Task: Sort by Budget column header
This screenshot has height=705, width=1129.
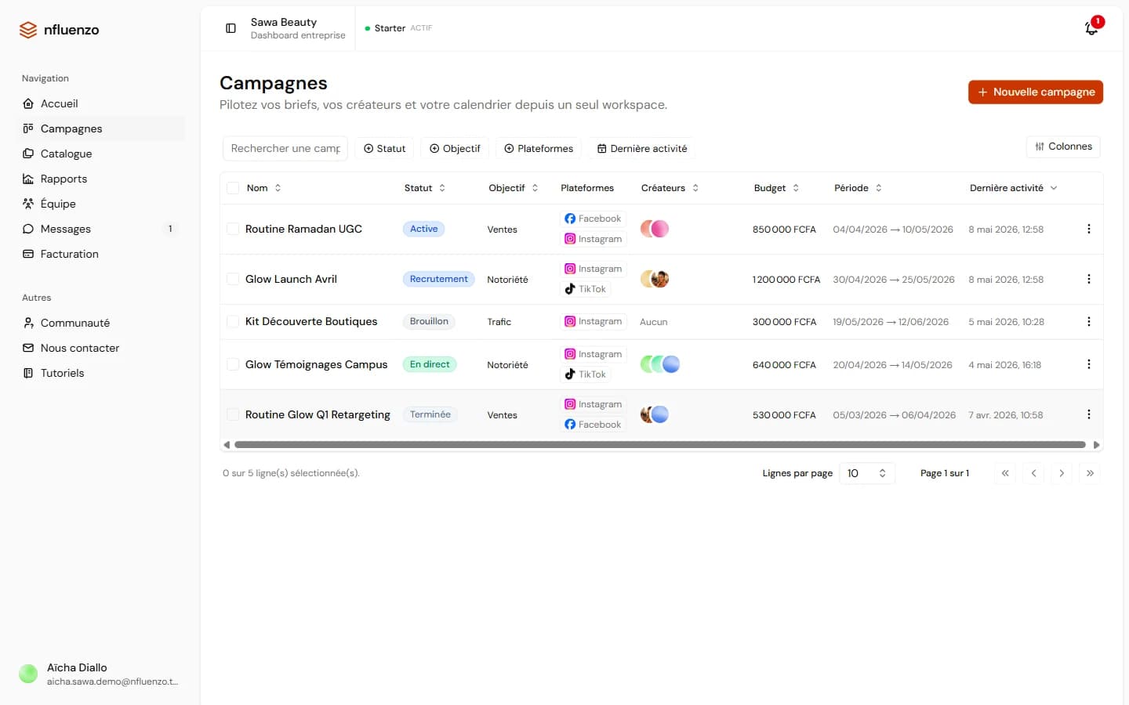Action: click(776, 188)
